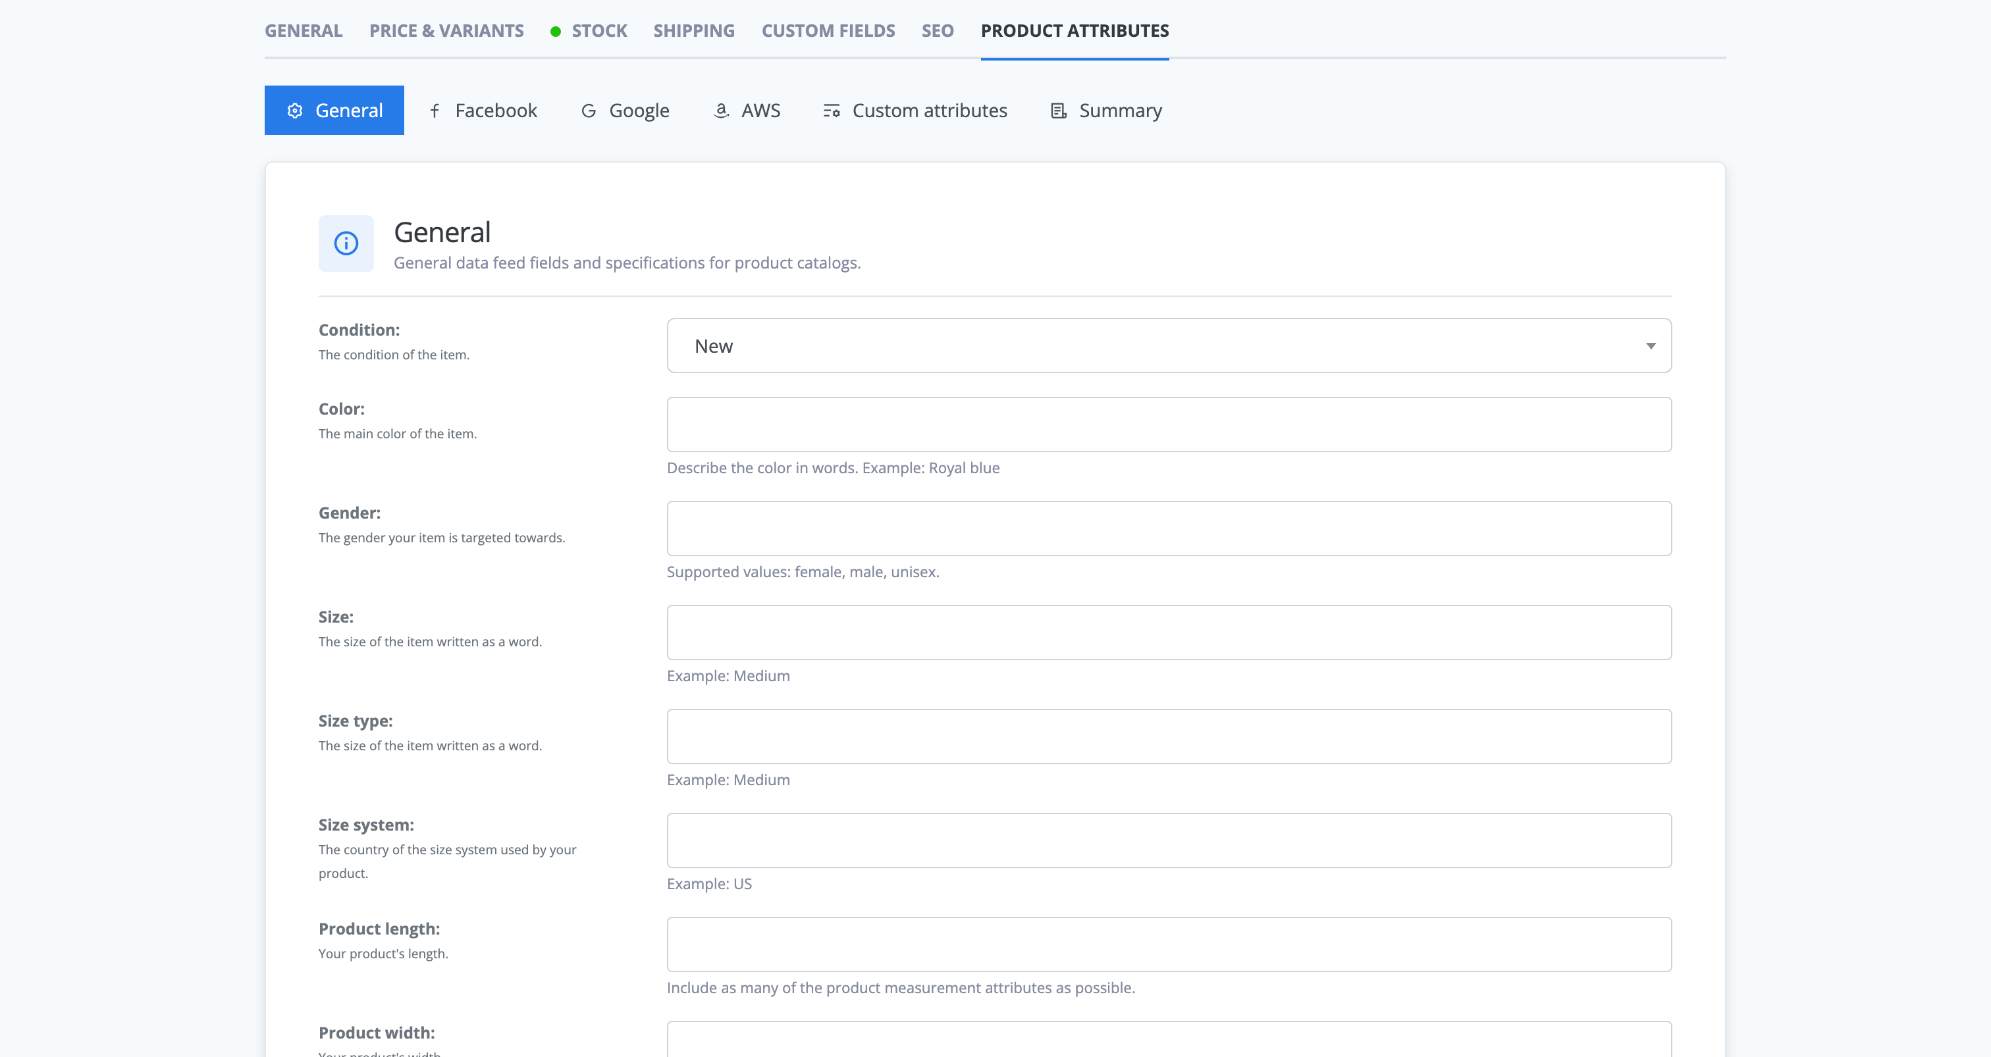
Task: Click the AWS Amazon icon
Action: [x=721, y=111]
